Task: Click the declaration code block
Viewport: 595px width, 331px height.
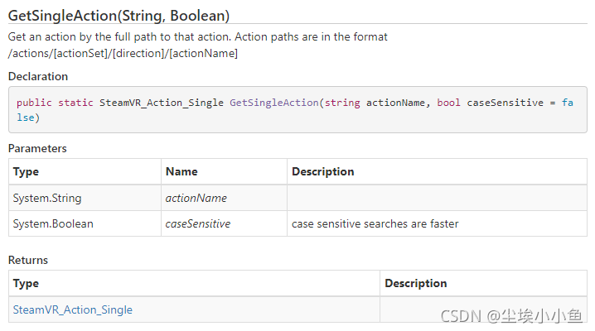Action: click(297, 110)
